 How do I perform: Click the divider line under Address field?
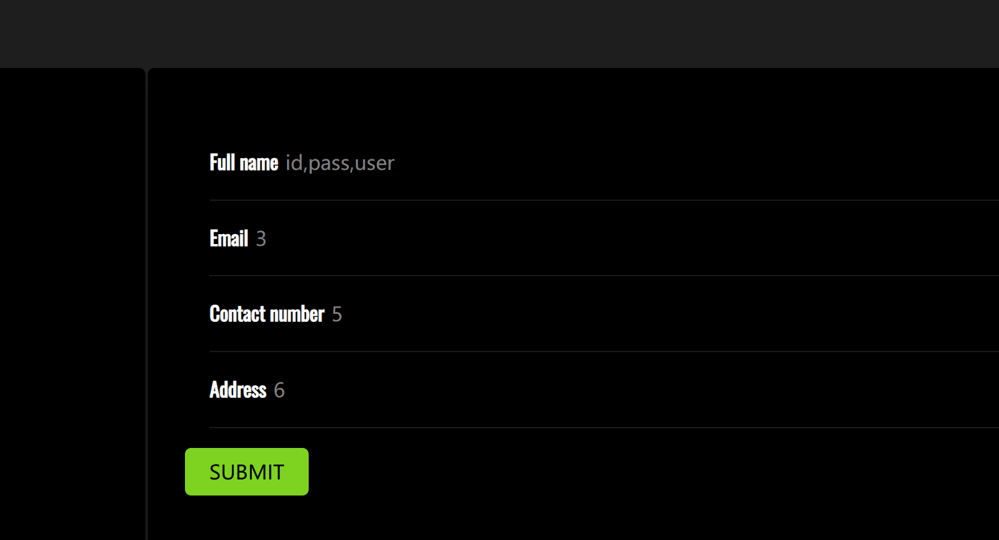(x=604, y=428)
